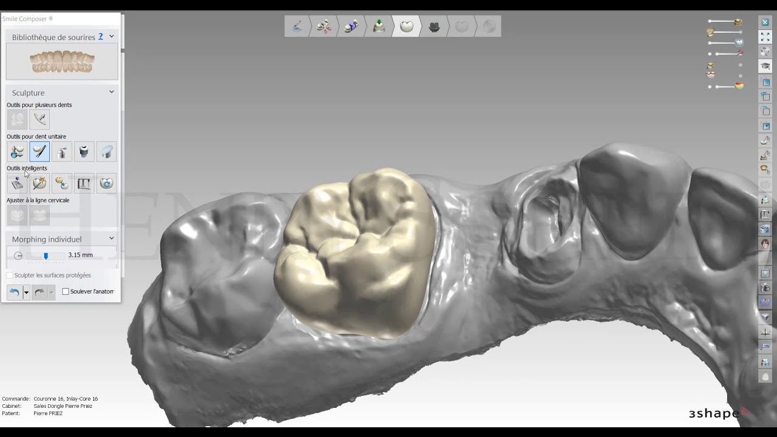This screenshot has width=777, height=437.
Task: Adjust the scissors cut visibility slider
Action: pos(725,53)
